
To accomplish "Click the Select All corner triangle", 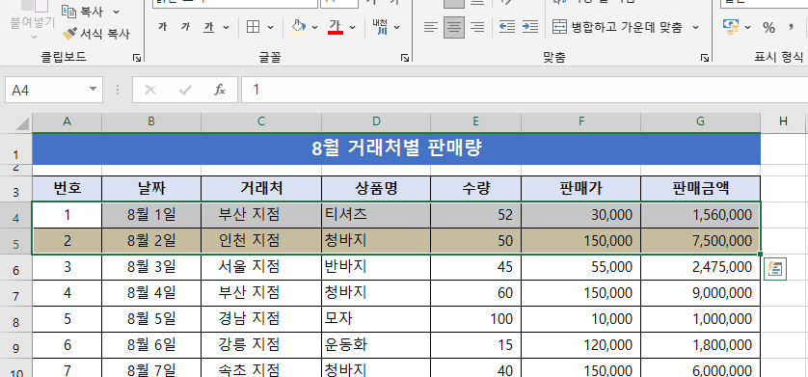I will click(x=21, y=123).
